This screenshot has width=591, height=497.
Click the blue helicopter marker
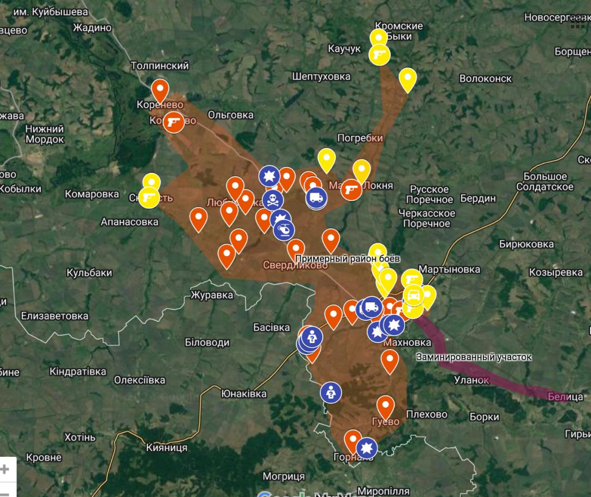click(x=284, y=231)
